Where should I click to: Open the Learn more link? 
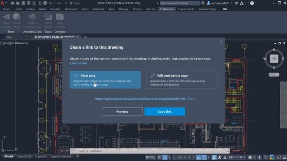pyautogui.click(x=78, y=63)
